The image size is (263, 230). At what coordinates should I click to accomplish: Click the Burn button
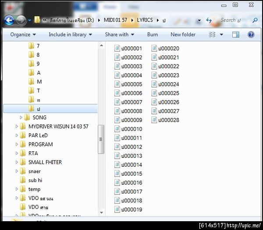pos(153,35)
